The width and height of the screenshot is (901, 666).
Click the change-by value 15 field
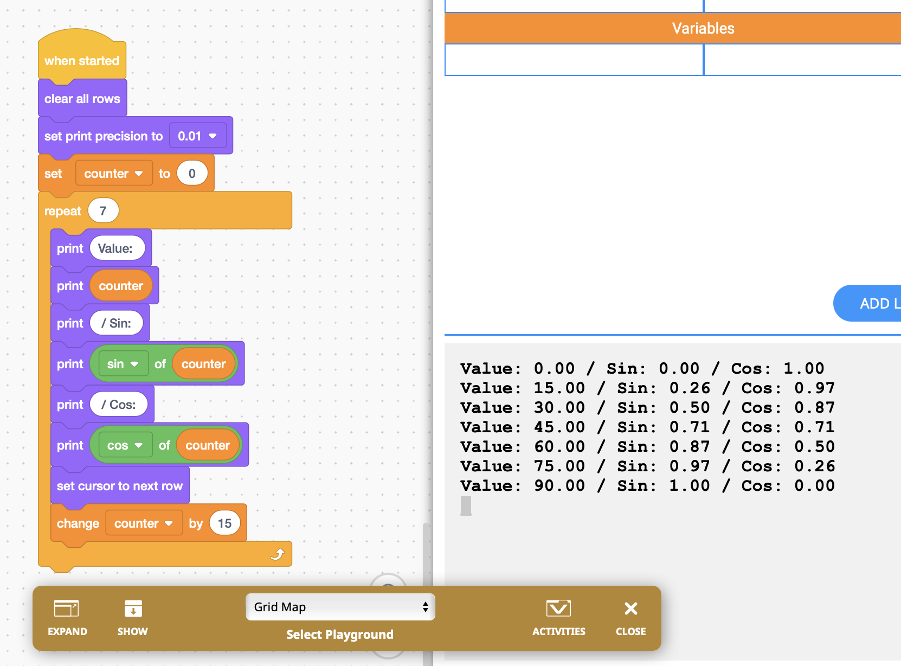pyautogui.click(x=224, y=523)
